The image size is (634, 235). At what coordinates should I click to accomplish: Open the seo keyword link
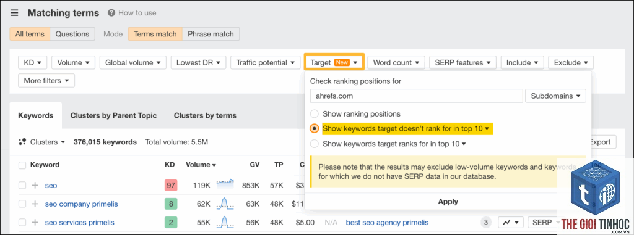click(x=51, y=186)
